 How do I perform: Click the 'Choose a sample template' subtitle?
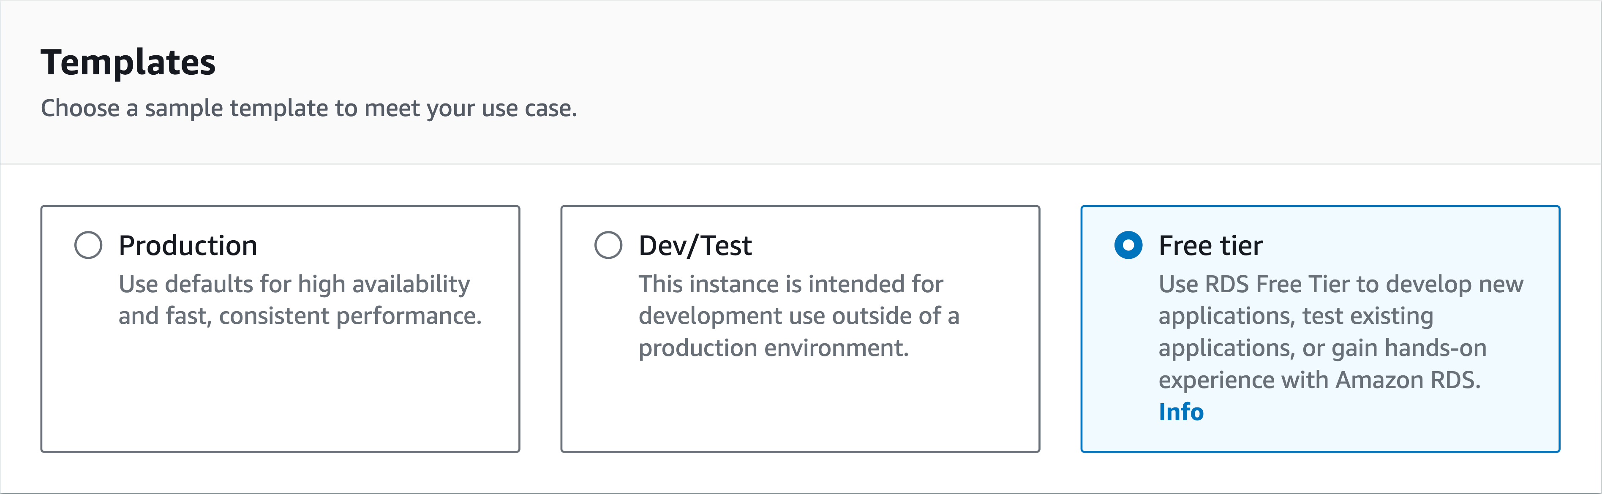308,108
